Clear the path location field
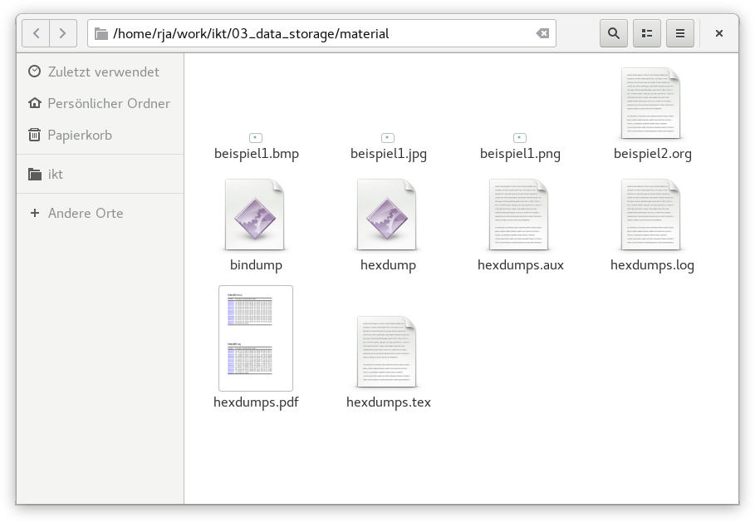 pyautogui.click(x=542, y=33)
